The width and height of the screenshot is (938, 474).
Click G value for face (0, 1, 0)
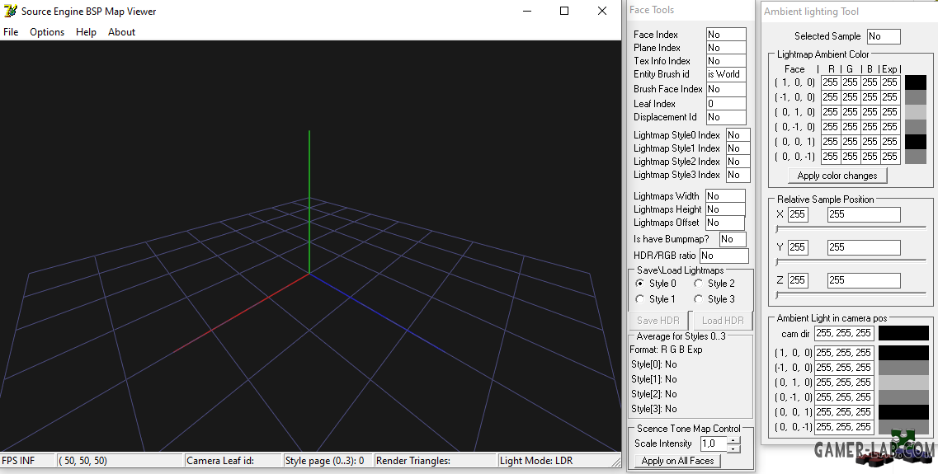tap(850, 112)
